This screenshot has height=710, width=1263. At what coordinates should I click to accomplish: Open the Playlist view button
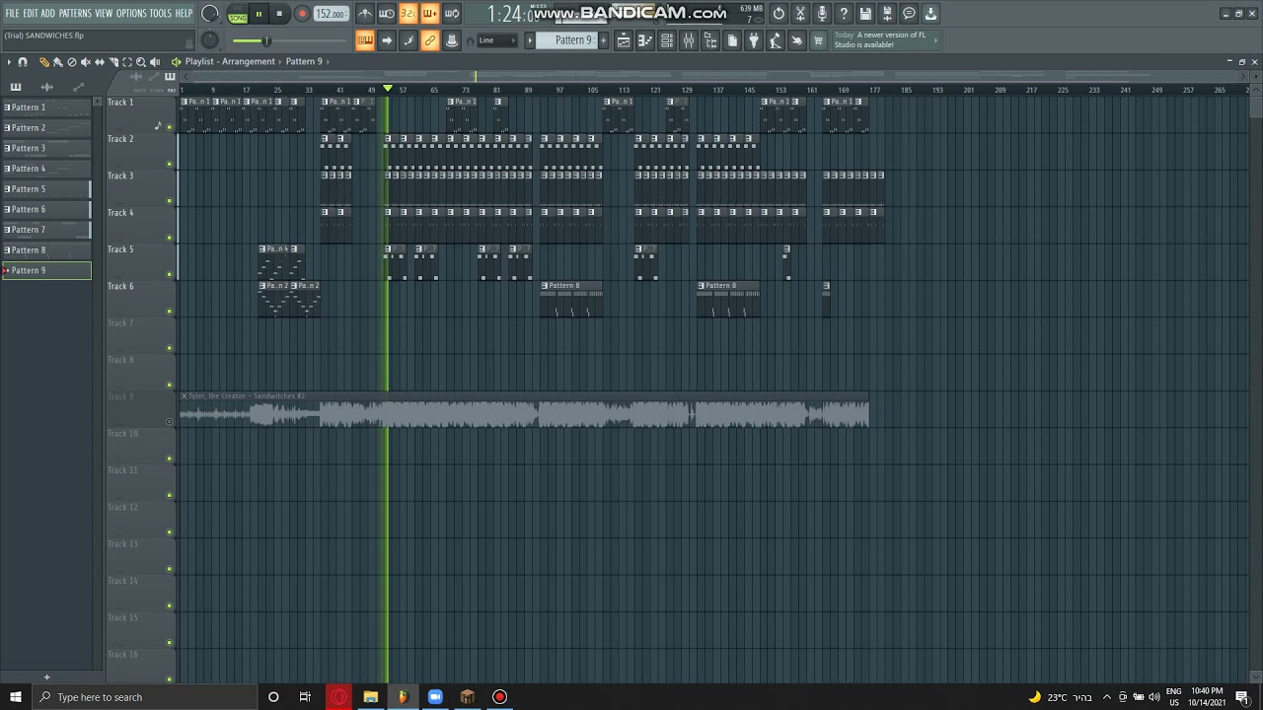pyautogui.click(x=624, y=40)
